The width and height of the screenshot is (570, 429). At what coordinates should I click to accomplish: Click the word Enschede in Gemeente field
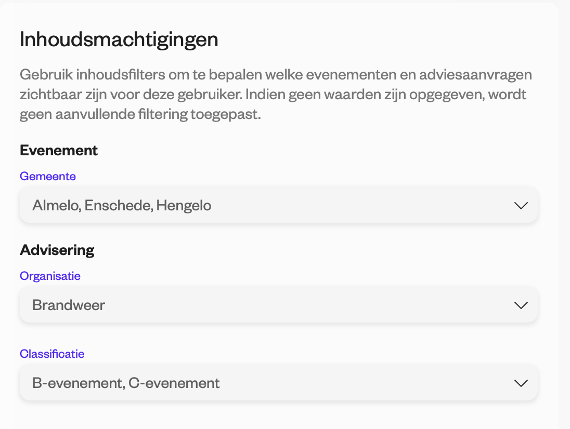click(x=119, y=206)
